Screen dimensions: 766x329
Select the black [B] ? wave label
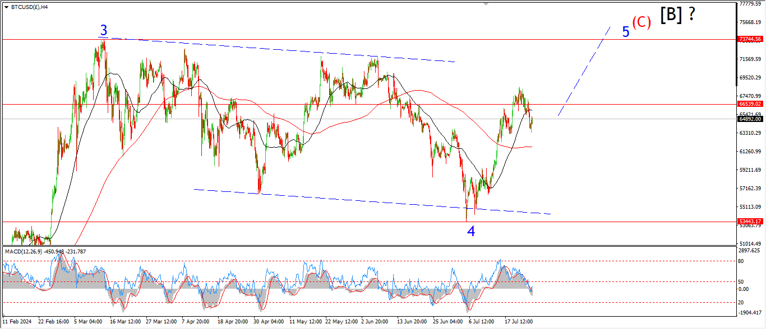point(678,15)
